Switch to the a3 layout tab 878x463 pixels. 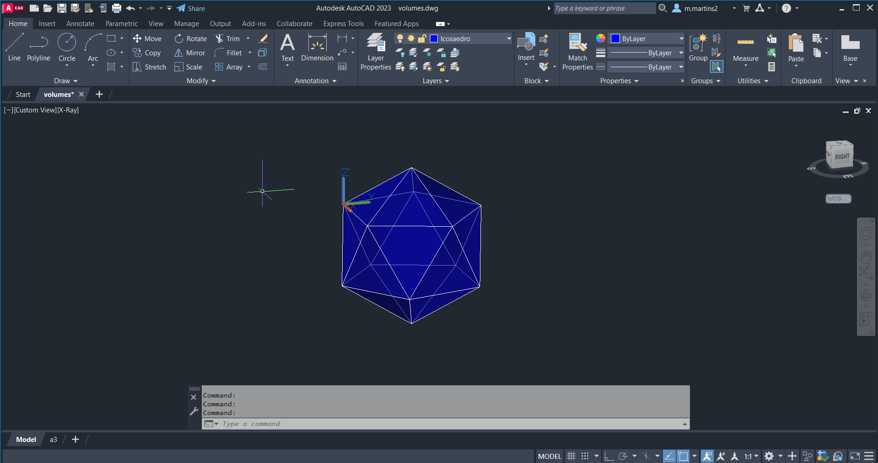[54, 440]
